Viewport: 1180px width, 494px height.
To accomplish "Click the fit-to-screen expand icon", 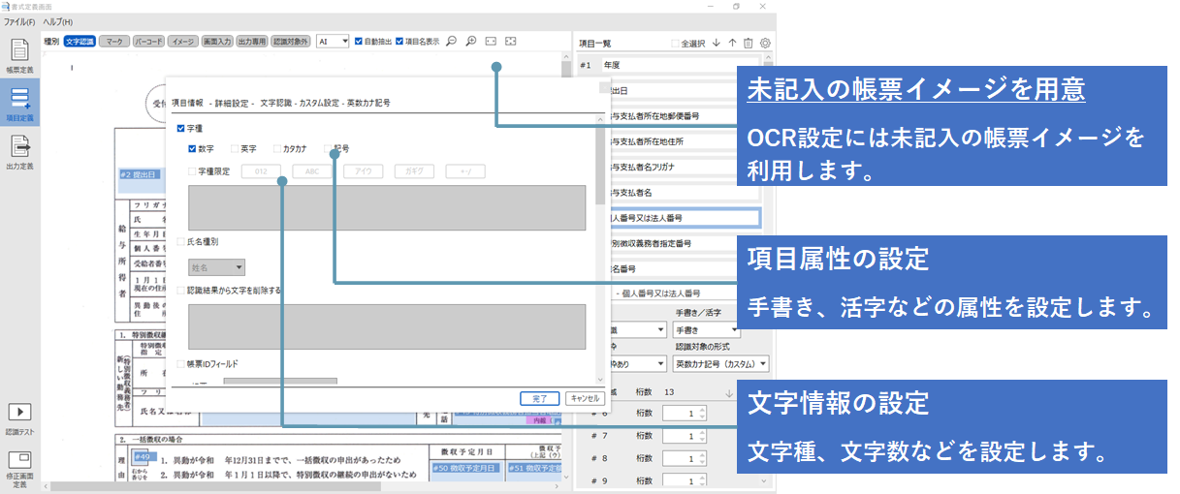I will [510, 42].
